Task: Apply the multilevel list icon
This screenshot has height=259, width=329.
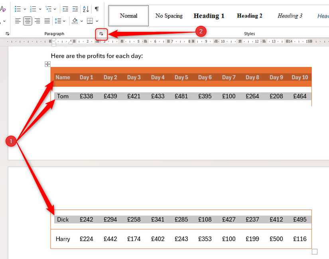Action: coord(49,8)
